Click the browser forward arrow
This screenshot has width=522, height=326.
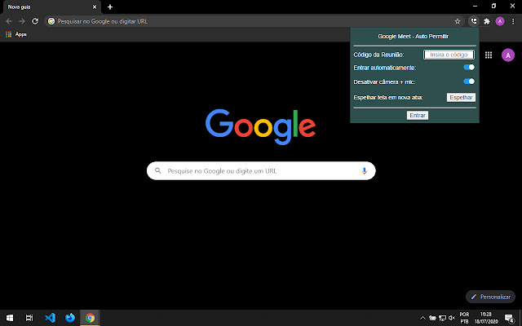22,21
